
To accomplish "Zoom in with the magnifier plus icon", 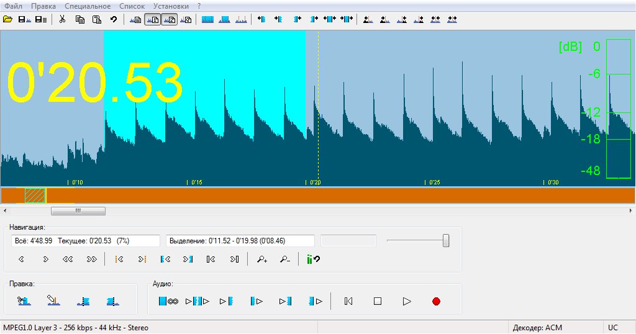I will pyautogui.click(x=262, y=260).
